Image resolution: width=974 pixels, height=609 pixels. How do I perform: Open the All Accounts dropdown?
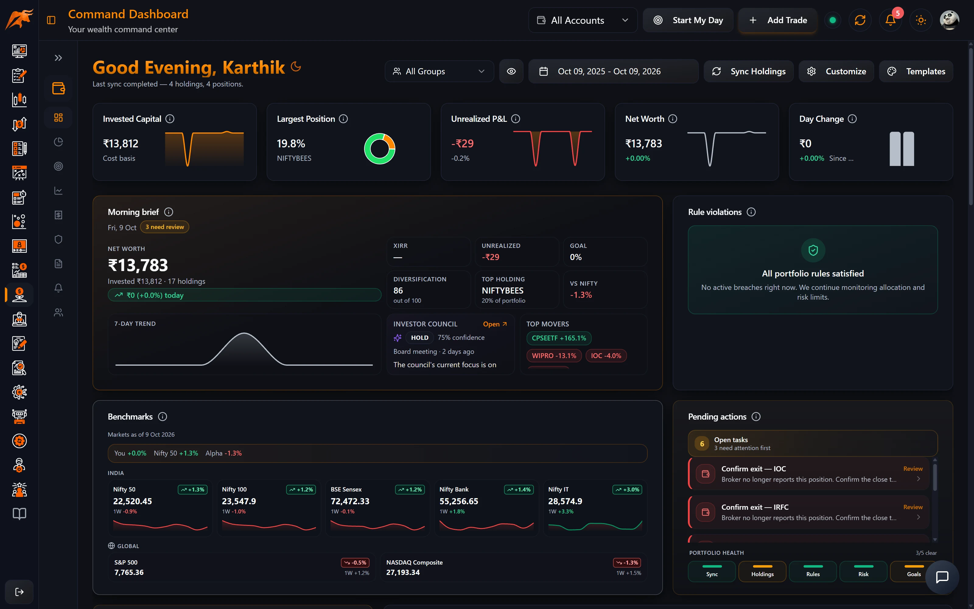pos(583,20)
